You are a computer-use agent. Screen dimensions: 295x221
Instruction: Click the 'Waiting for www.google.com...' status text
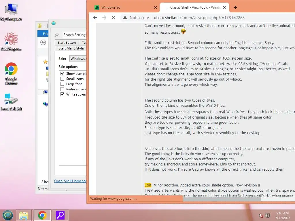coord(114,199)
